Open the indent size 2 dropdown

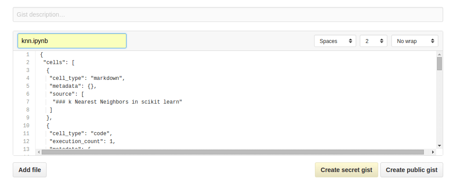point(373,41)
